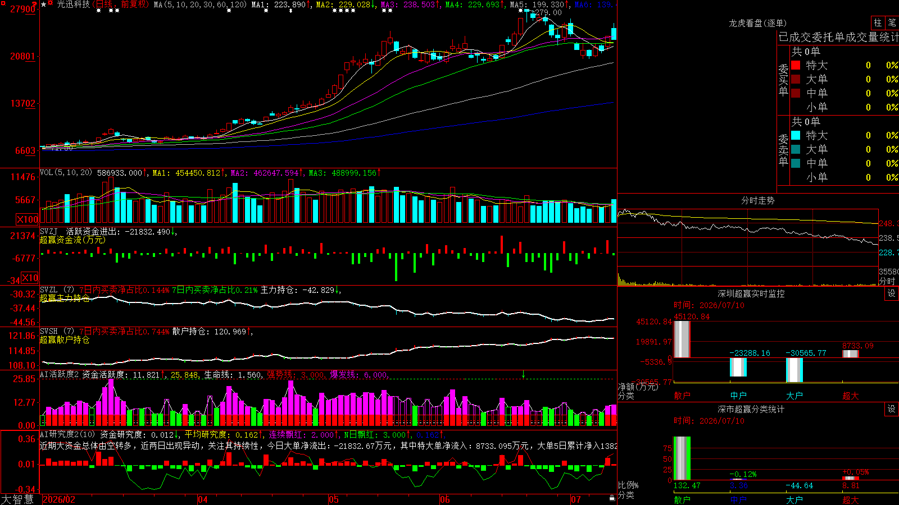This screenshot has height=505, width=899.
Task: Click the SVSH (7) indicator label
Action: tap(57, 332)
